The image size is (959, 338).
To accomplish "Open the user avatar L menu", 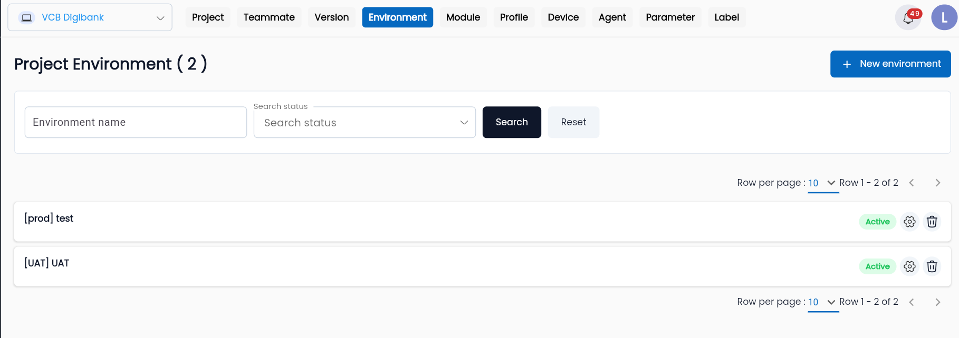I will click(x=944, y=17).
